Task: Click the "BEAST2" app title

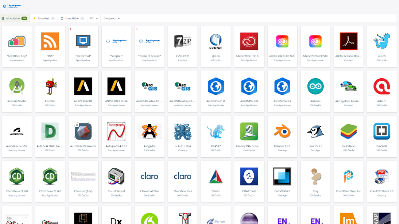Action: tap(216, 146)
